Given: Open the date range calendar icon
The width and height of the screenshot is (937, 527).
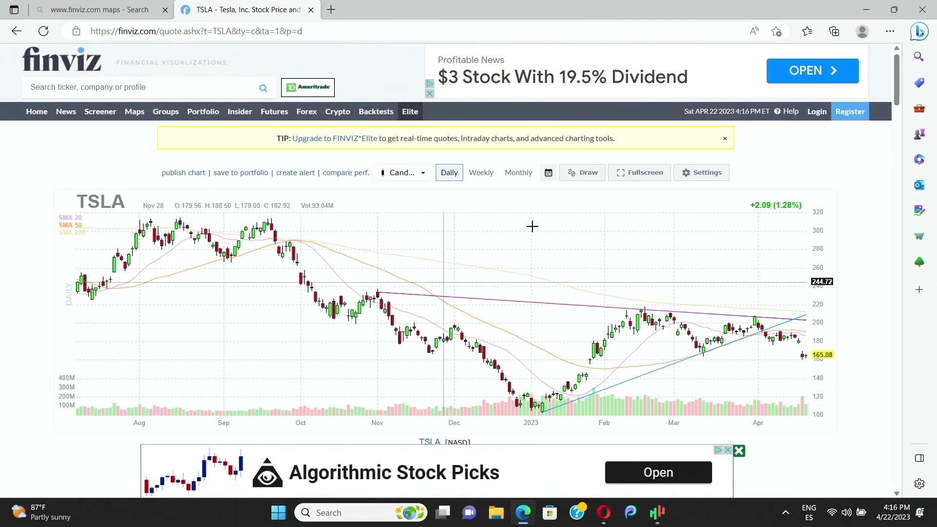Looking at the screenshot, I should click(549, 173).
